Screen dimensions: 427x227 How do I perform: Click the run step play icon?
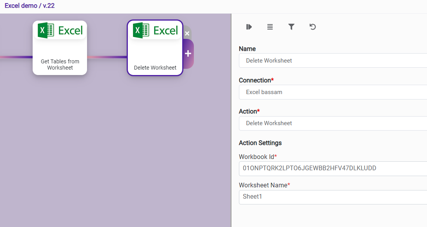249,27
